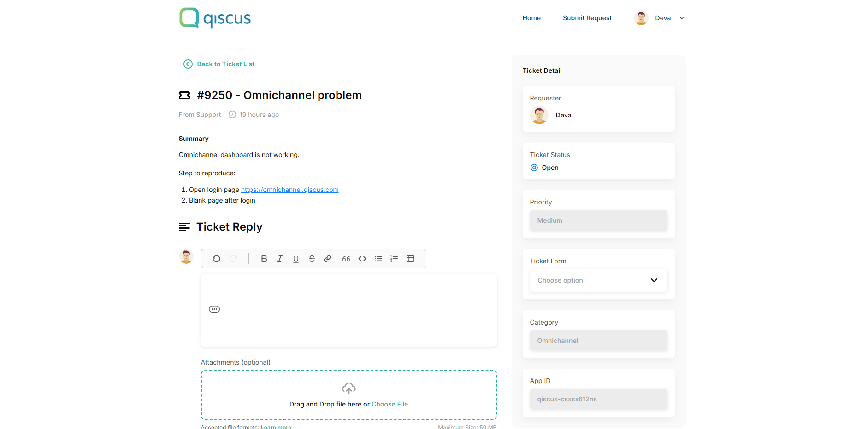This screenshot has height=429, width=868.
Task: Click Choose File to upload attachment
Action: [390, 404]
